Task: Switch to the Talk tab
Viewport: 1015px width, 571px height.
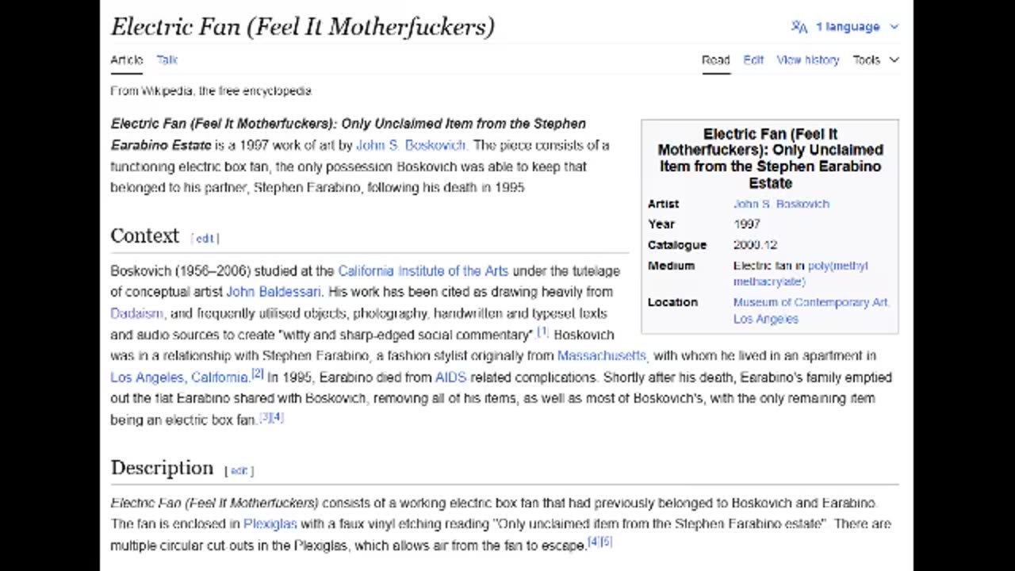Action: [x=167, y=60]
